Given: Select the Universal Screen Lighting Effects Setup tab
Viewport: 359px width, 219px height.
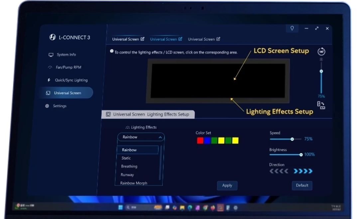Looking at the screenshot, I should coord(148,114).
